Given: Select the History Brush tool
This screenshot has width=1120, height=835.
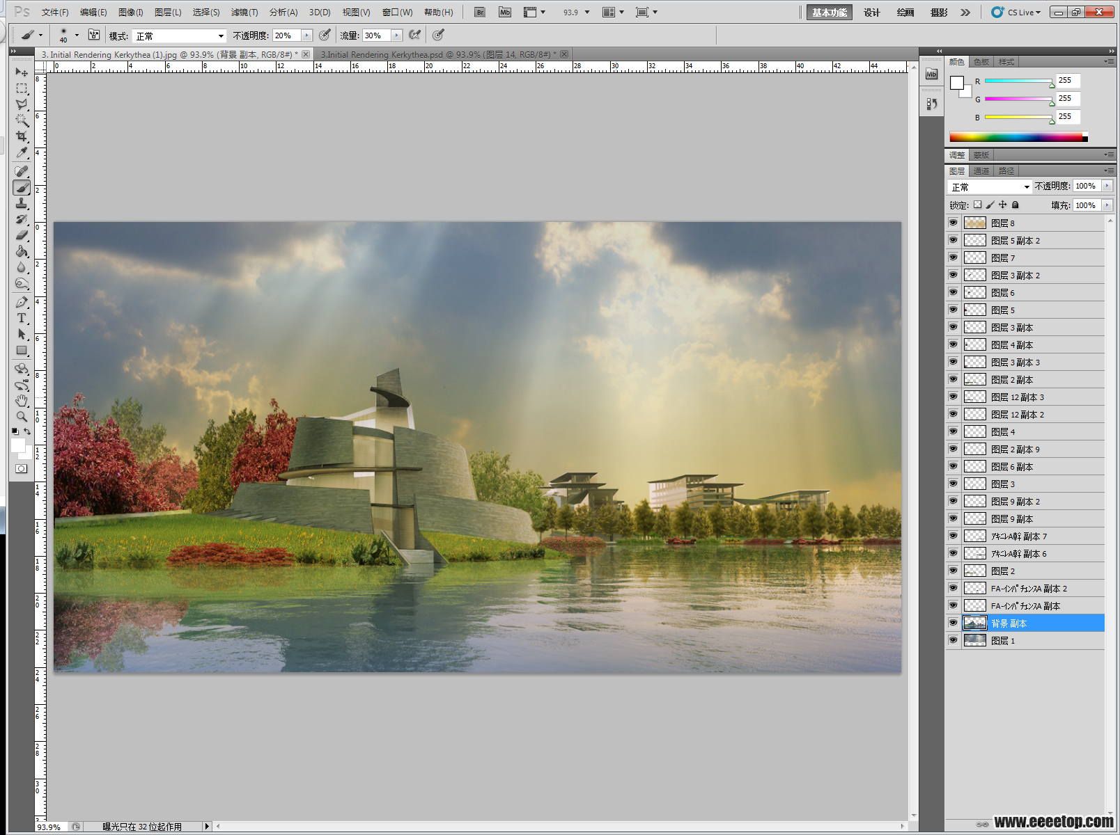Looking at the screenshot, I should point(22,219).
